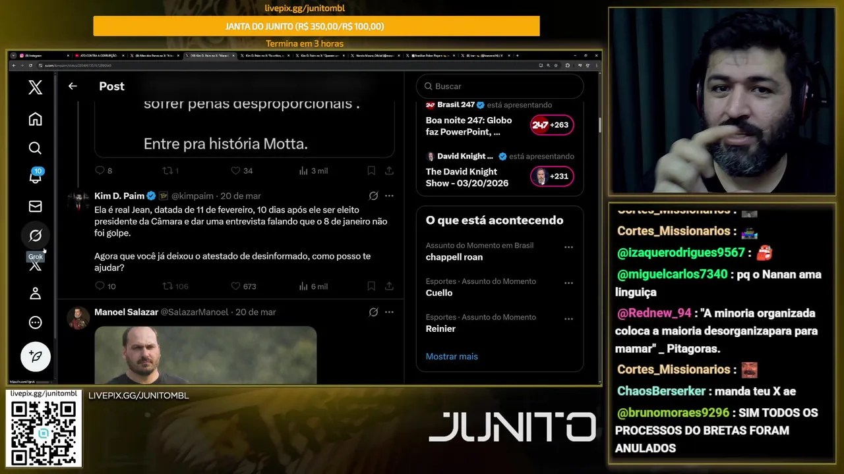Reload the page in the browser

pos(32,65)
